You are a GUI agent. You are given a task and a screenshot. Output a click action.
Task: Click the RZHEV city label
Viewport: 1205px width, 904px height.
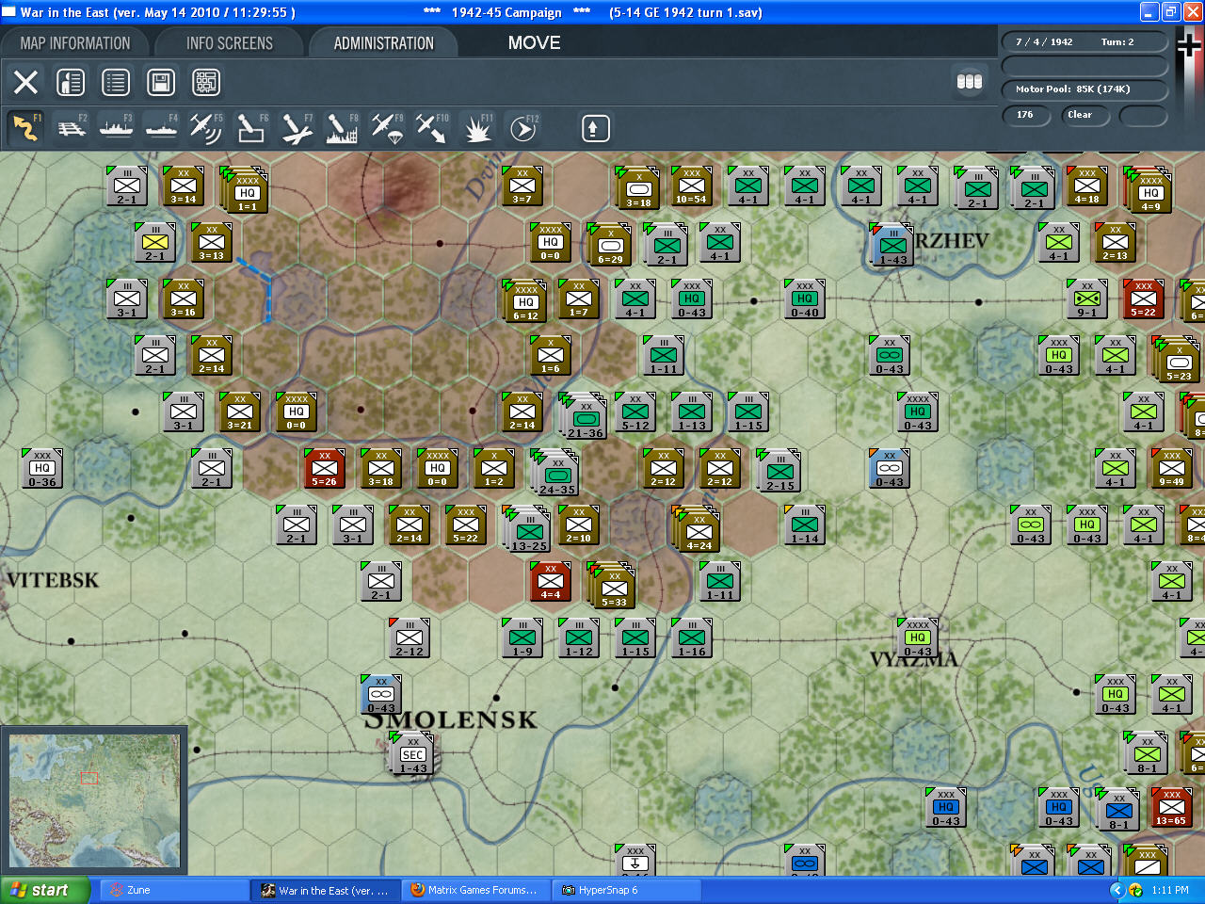point(952,241)
